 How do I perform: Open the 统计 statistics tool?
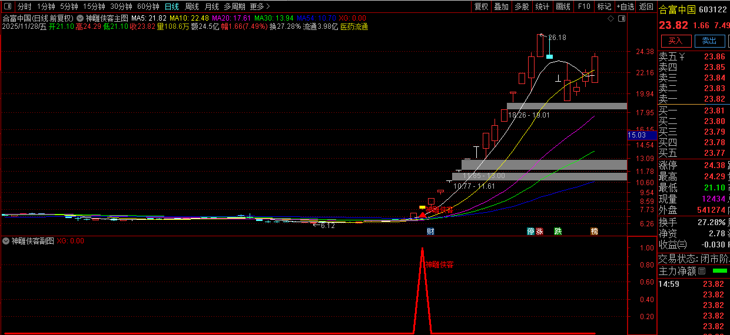click(542, 6)
